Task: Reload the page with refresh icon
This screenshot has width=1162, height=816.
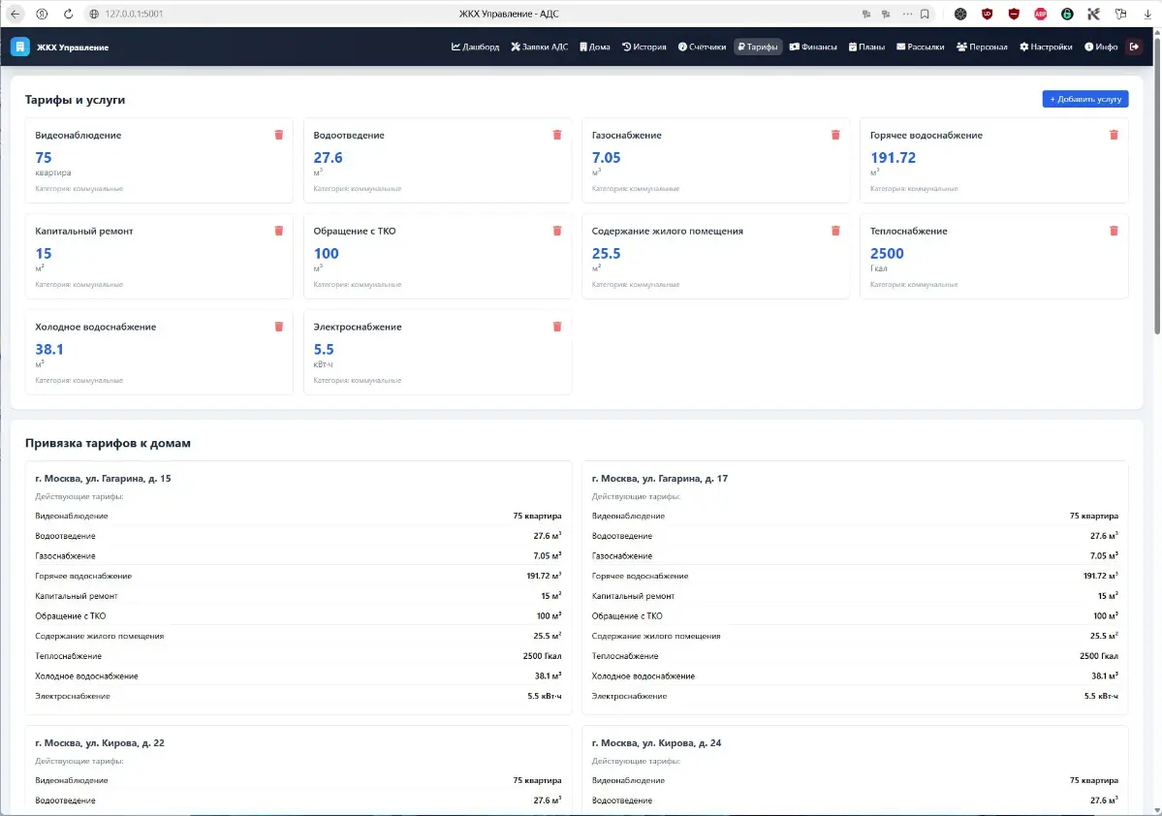Action: [x=68, y=14]
